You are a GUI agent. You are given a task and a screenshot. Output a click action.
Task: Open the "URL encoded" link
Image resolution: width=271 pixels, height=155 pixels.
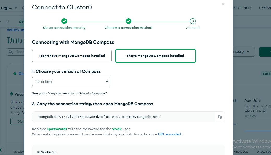click(x=170, y=134)
